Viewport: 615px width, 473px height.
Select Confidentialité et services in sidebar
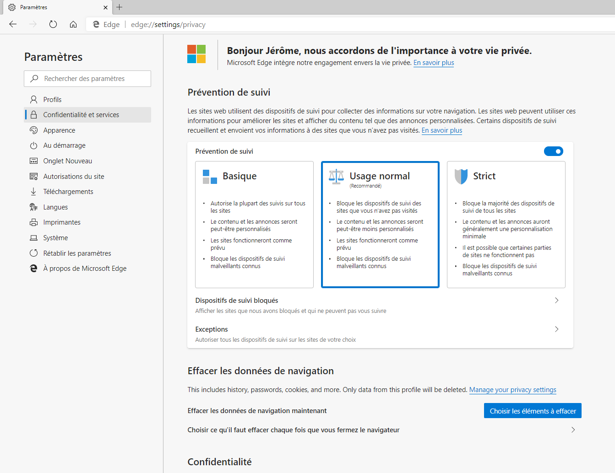coord(81,114)
